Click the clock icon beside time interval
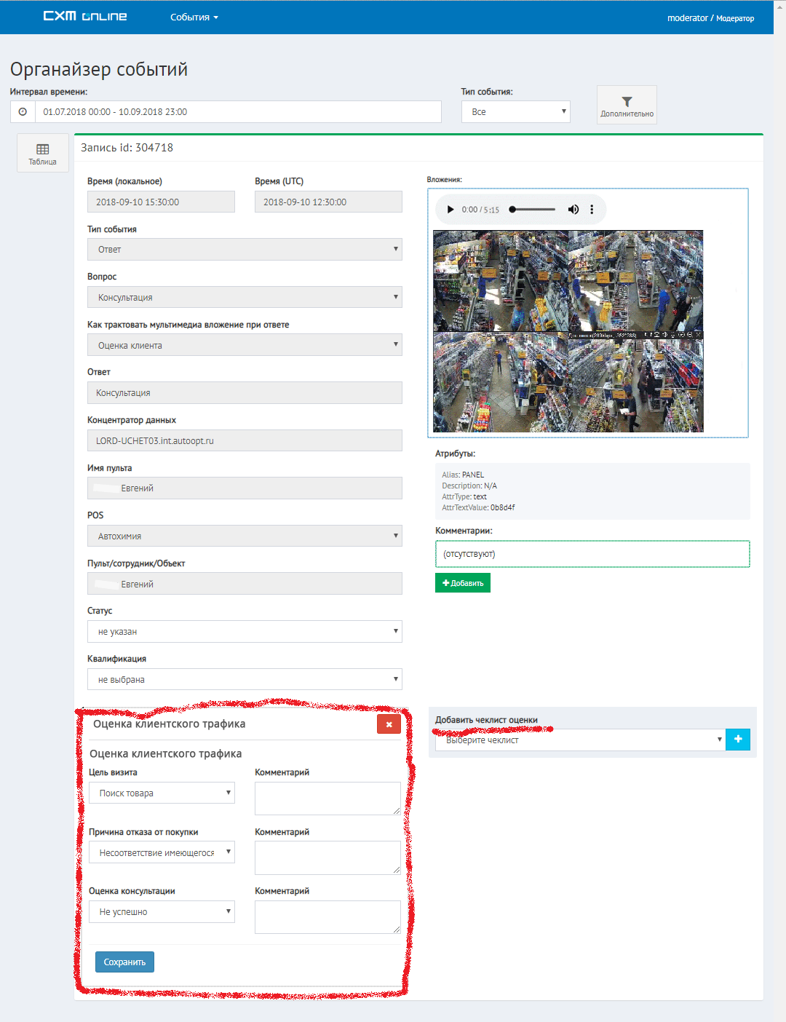786x1022 pixels. (x=23, y=112)
